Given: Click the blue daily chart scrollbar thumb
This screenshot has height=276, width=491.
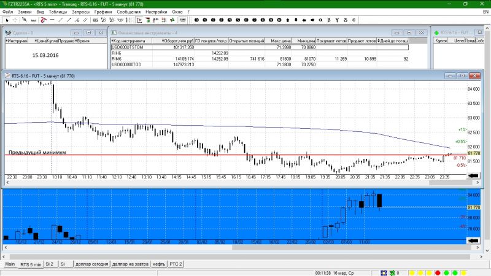Looking at the screenshot, I should click(351, 248).
